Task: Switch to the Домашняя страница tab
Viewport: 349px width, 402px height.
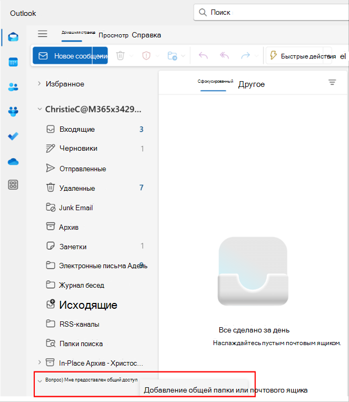Action: 78,33
